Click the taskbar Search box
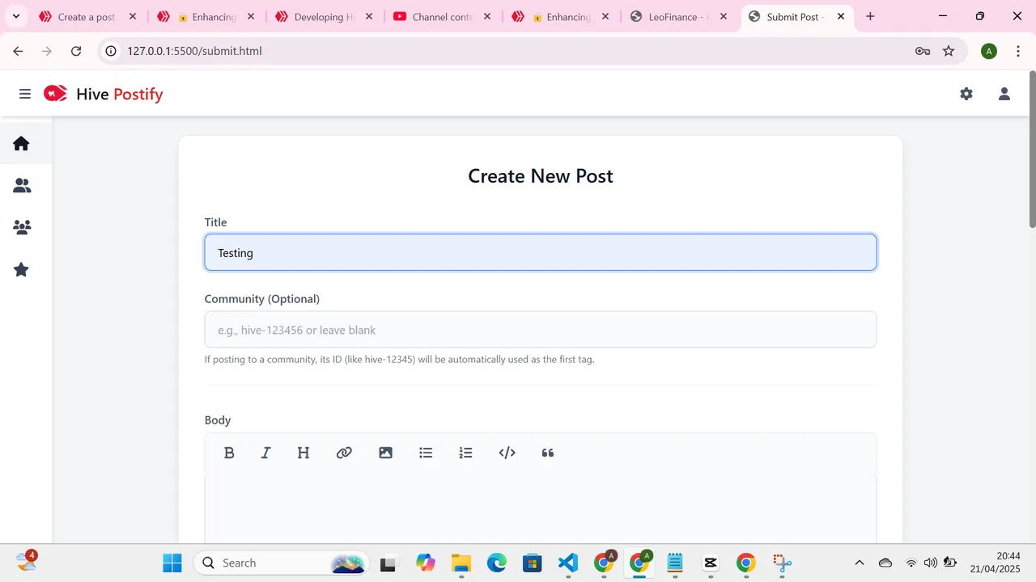This screenshot has width=1036, height=582. coord(282,563)
